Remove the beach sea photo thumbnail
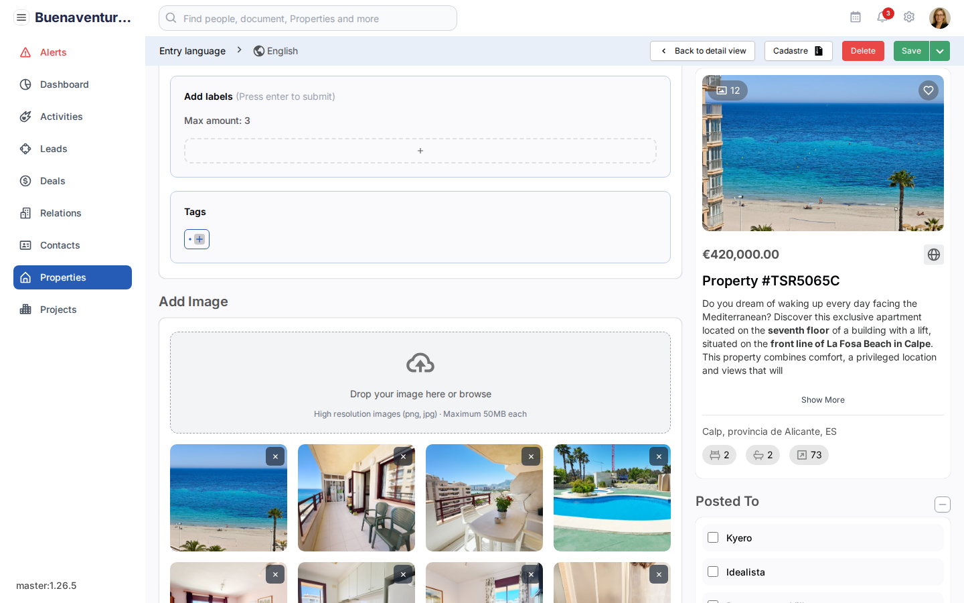This screenshot has width=964, height=603. [x=275, y=456]
